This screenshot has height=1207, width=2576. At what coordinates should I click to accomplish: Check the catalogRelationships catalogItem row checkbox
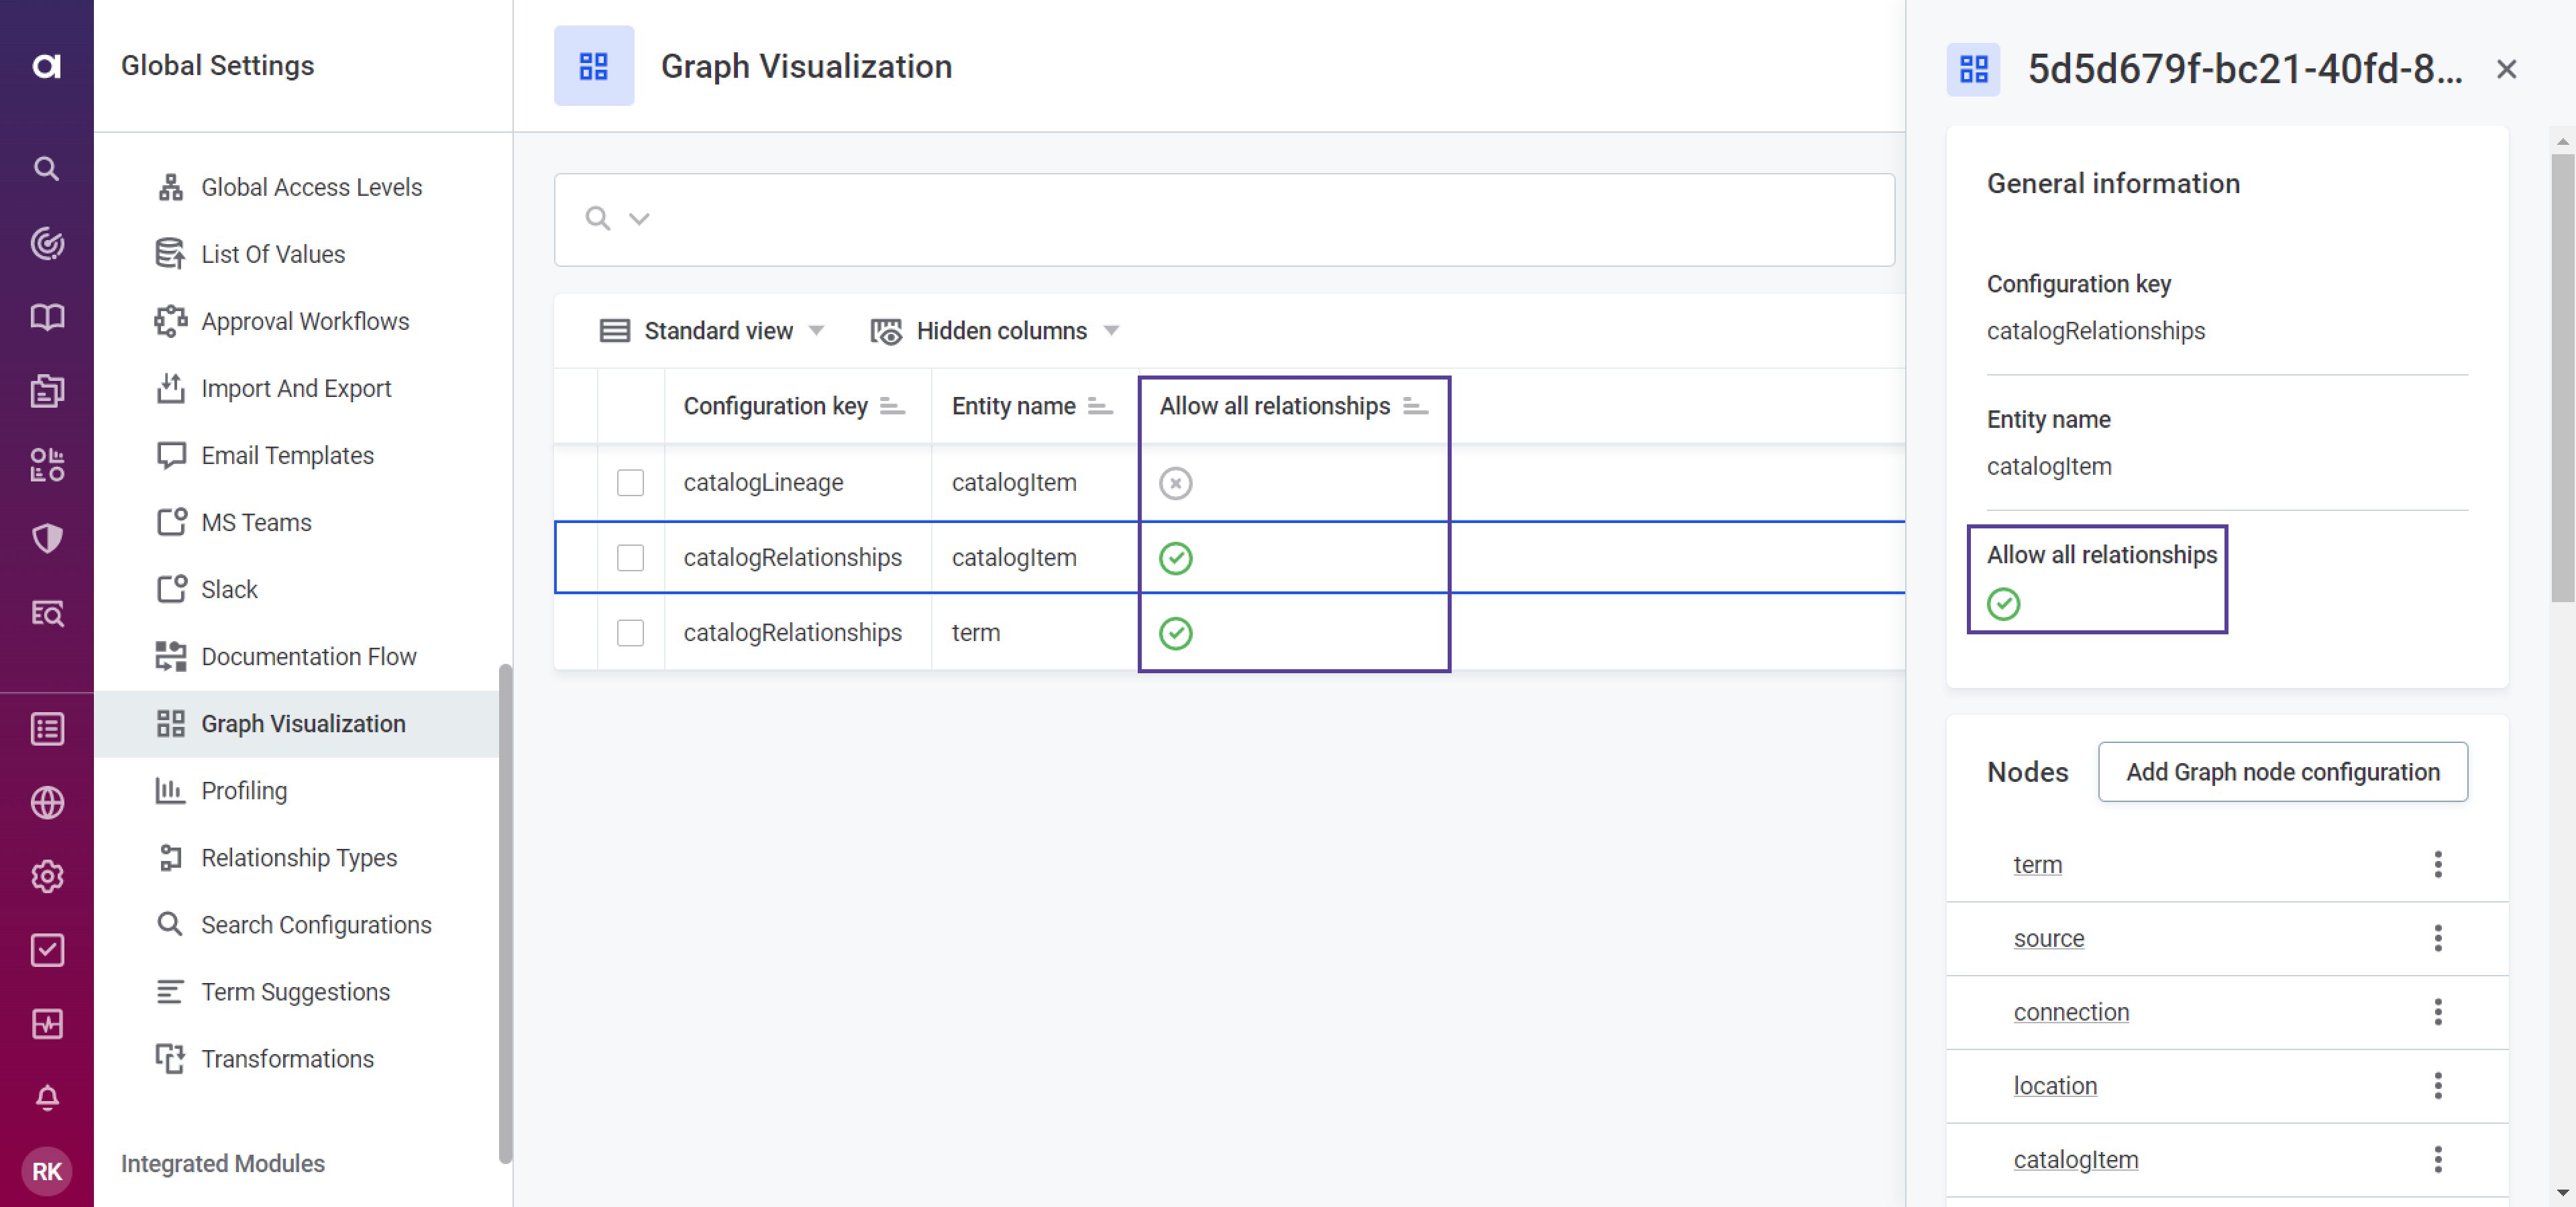click(630, 557)
